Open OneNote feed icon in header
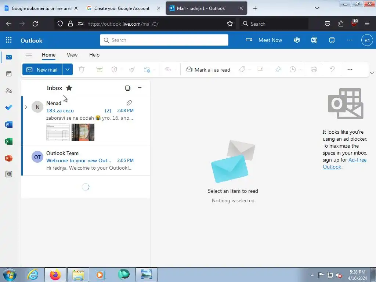This screenshot has width=376, height=282. pyautogui.click(x=314, y=40)
